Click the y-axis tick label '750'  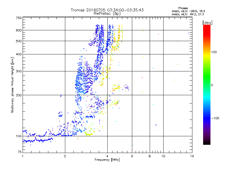pyautogui.click(x=19, y=18)
